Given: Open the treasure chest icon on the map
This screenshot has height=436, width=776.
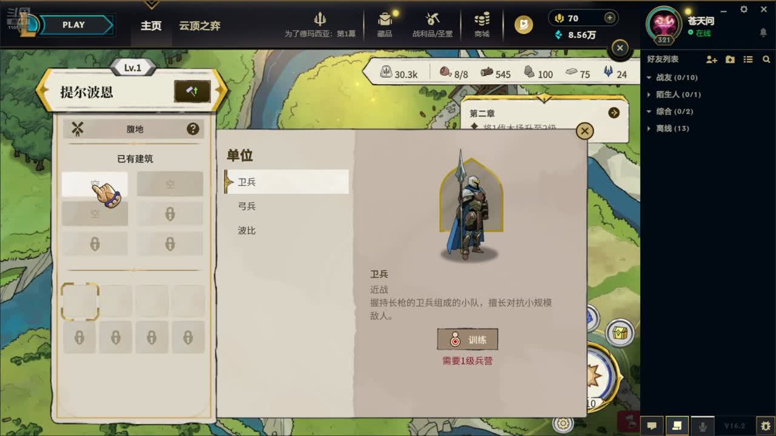Looking at the screenshot, I should [x=620, y=332].
